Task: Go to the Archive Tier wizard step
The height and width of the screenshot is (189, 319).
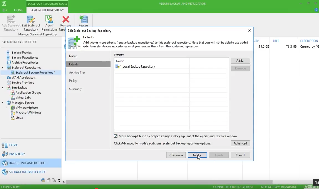Action: (77, 73)
